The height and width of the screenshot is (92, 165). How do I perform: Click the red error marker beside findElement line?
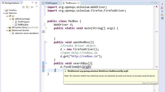43,67
